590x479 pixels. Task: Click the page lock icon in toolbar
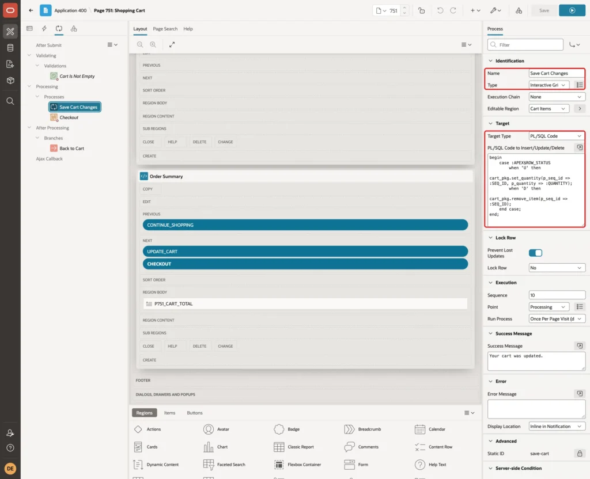point(421,10)
